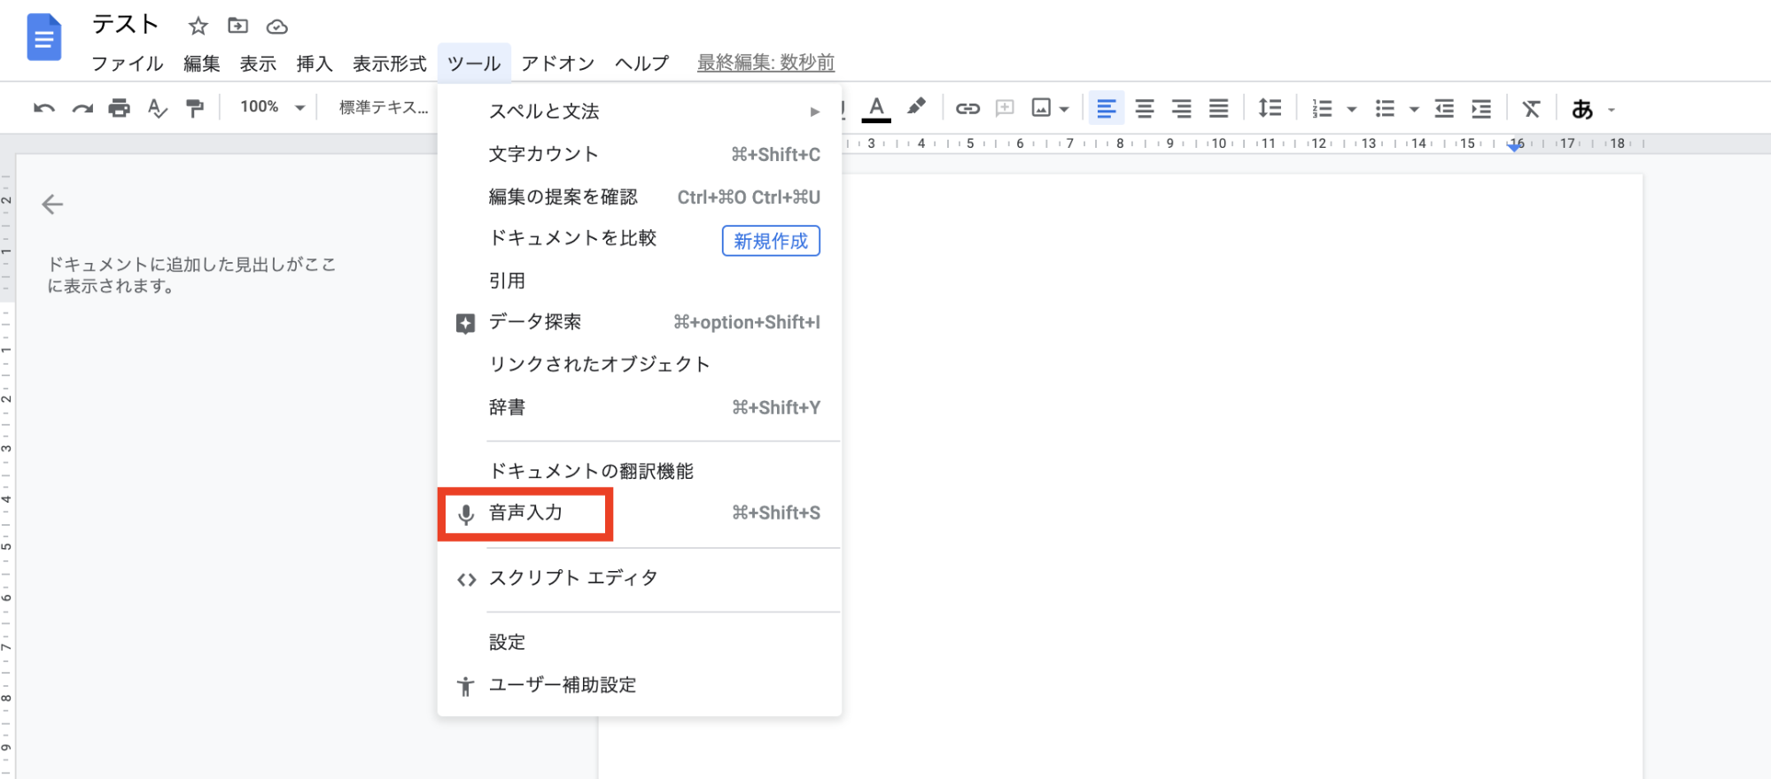
Task: Choose the 引用 menu entry
Action: coord(639,281)
